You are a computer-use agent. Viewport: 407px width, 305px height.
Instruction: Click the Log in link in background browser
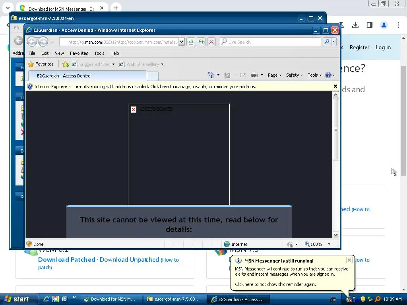pos(383,48)
